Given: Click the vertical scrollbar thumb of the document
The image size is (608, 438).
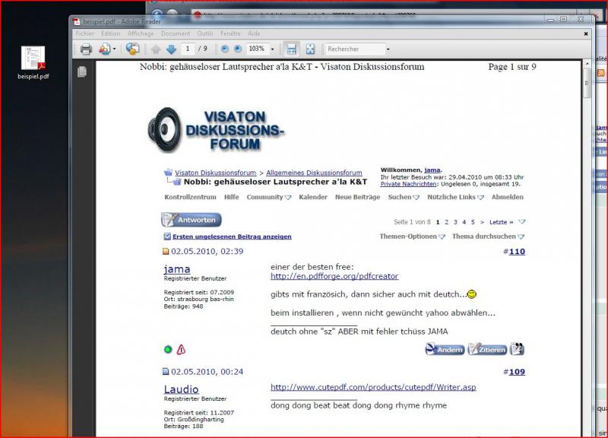Looking at the screenshot, I should tap(587, 83).
